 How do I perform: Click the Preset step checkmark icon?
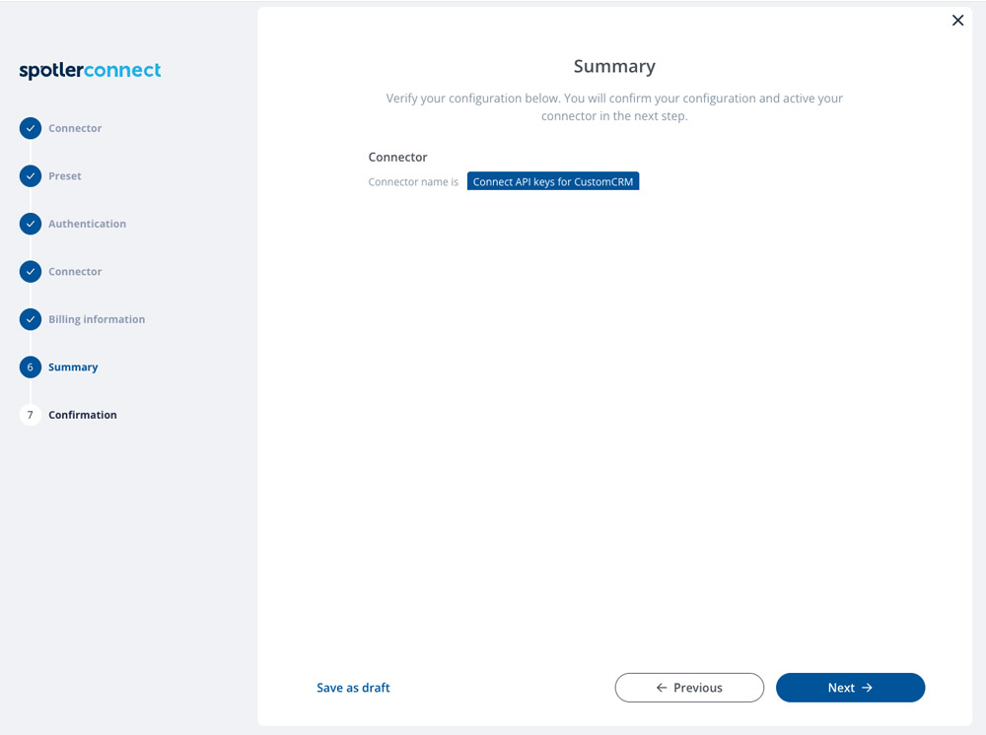pos(31,176)
